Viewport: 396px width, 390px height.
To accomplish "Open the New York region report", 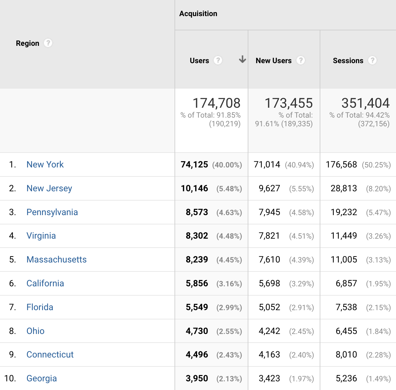I will [45, 164].
